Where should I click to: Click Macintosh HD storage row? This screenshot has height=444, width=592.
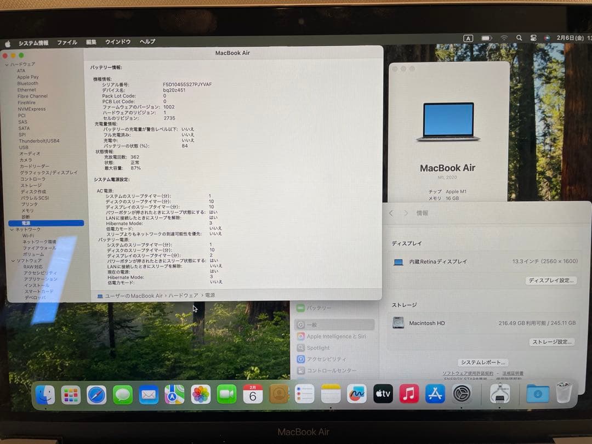(484, 323)
